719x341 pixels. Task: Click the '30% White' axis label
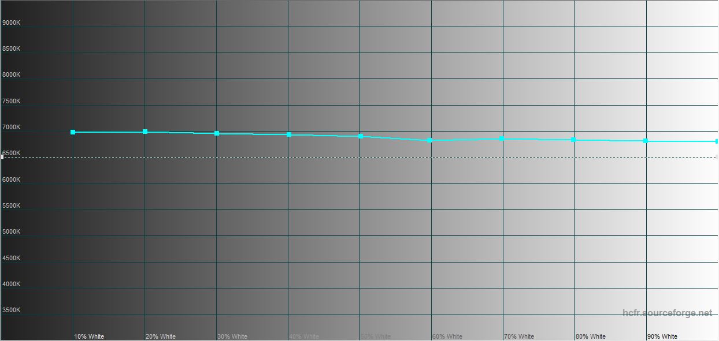pyautogui.click(x=232, y=336)
